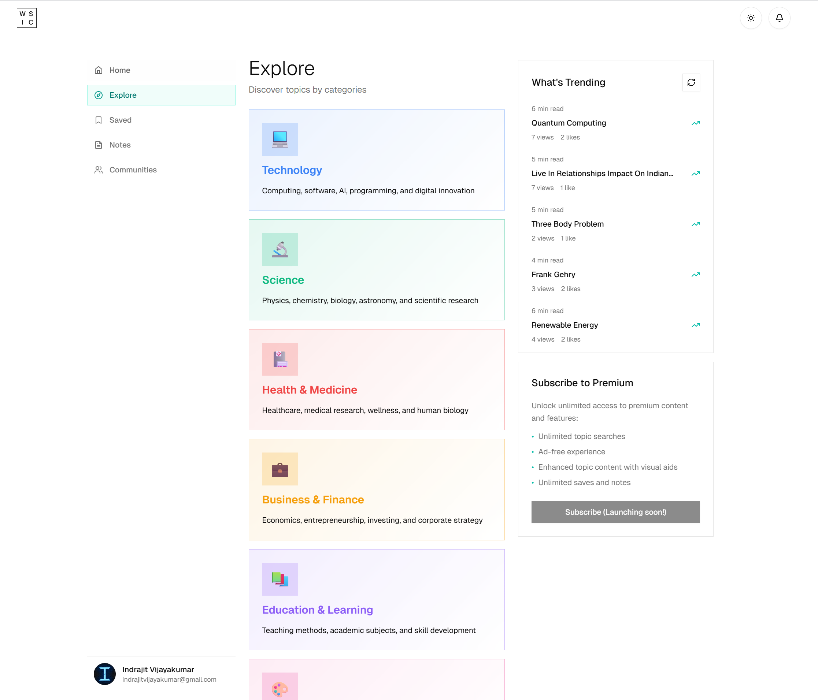
Task: Click the WSIC logo
Action: click(27, 18)
